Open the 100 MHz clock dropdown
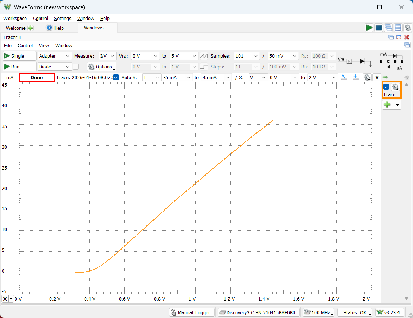 [318, 312]
